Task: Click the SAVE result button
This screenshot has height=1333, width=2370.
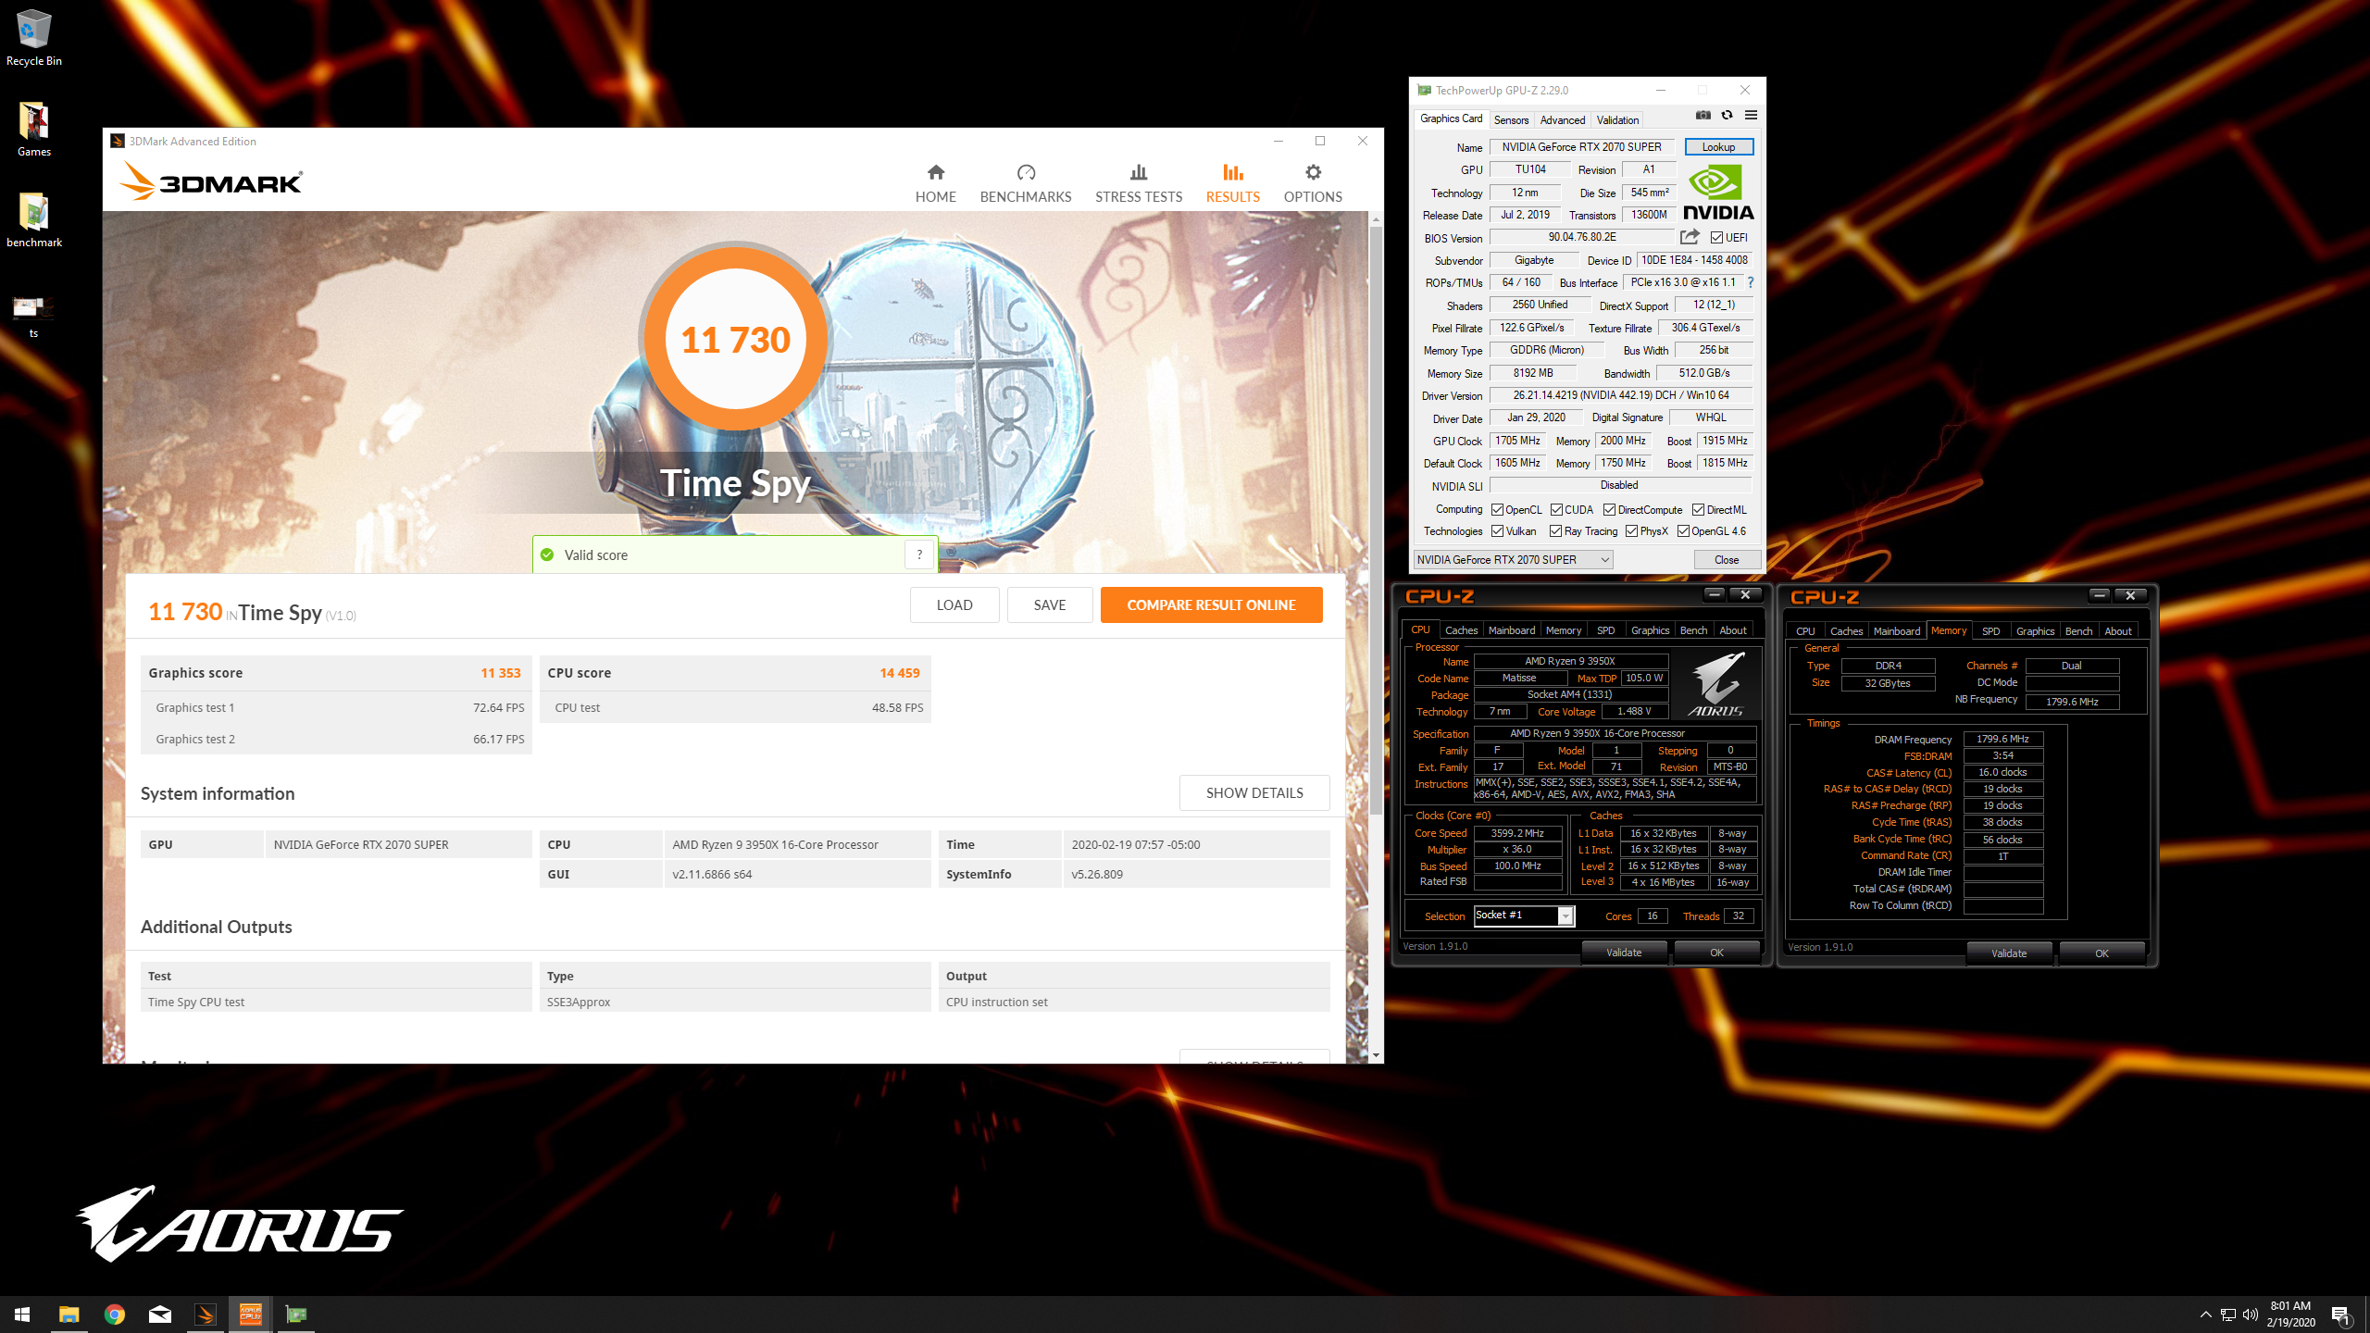Action: [x=1049, y=605]
